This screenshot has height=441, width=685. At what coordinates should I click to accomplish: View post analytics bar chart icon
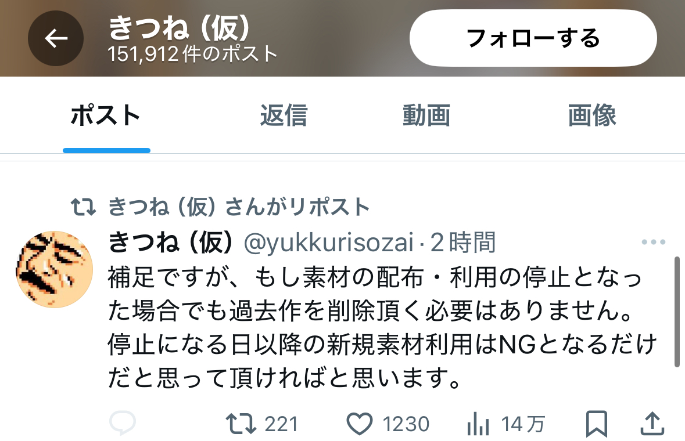(x=478, y=424)
